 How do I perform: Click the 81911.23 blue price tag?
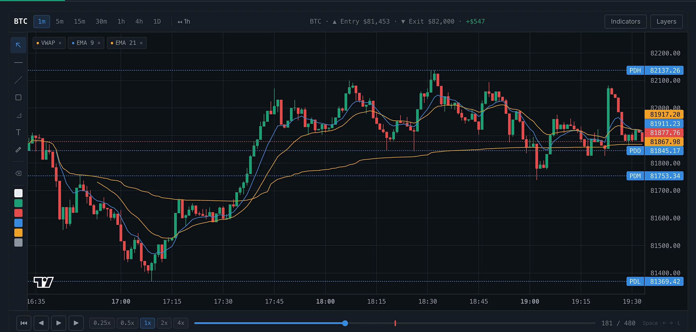coord(664,124)
